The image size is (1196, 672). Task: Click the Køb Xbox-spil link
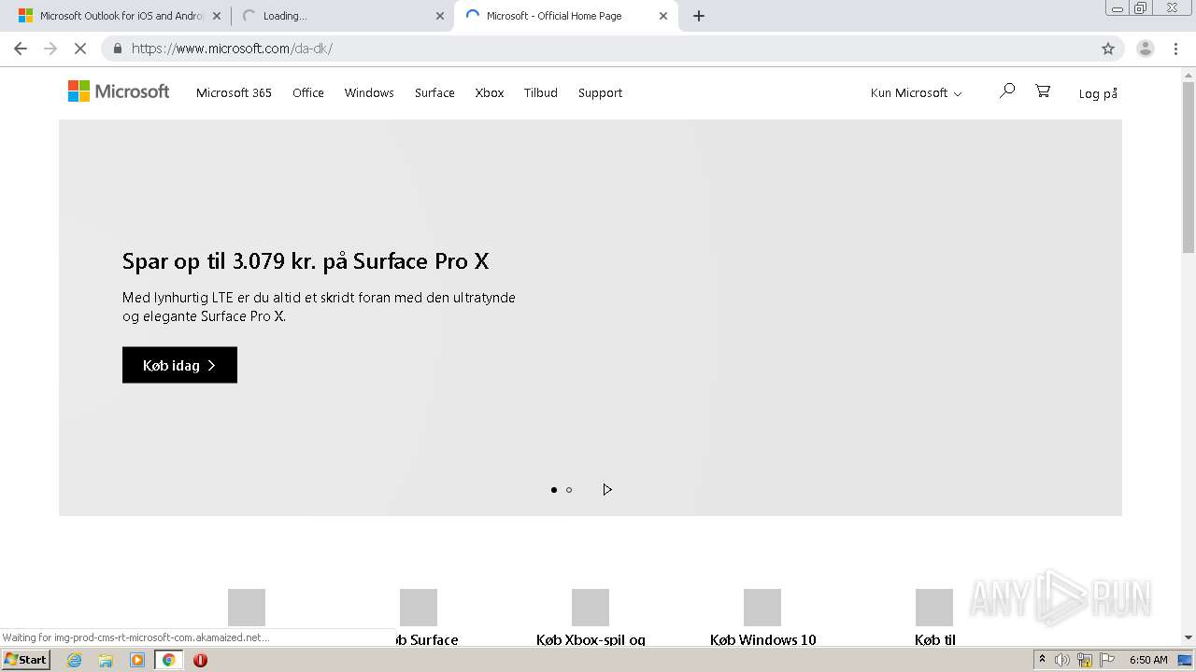pos(591,639)
